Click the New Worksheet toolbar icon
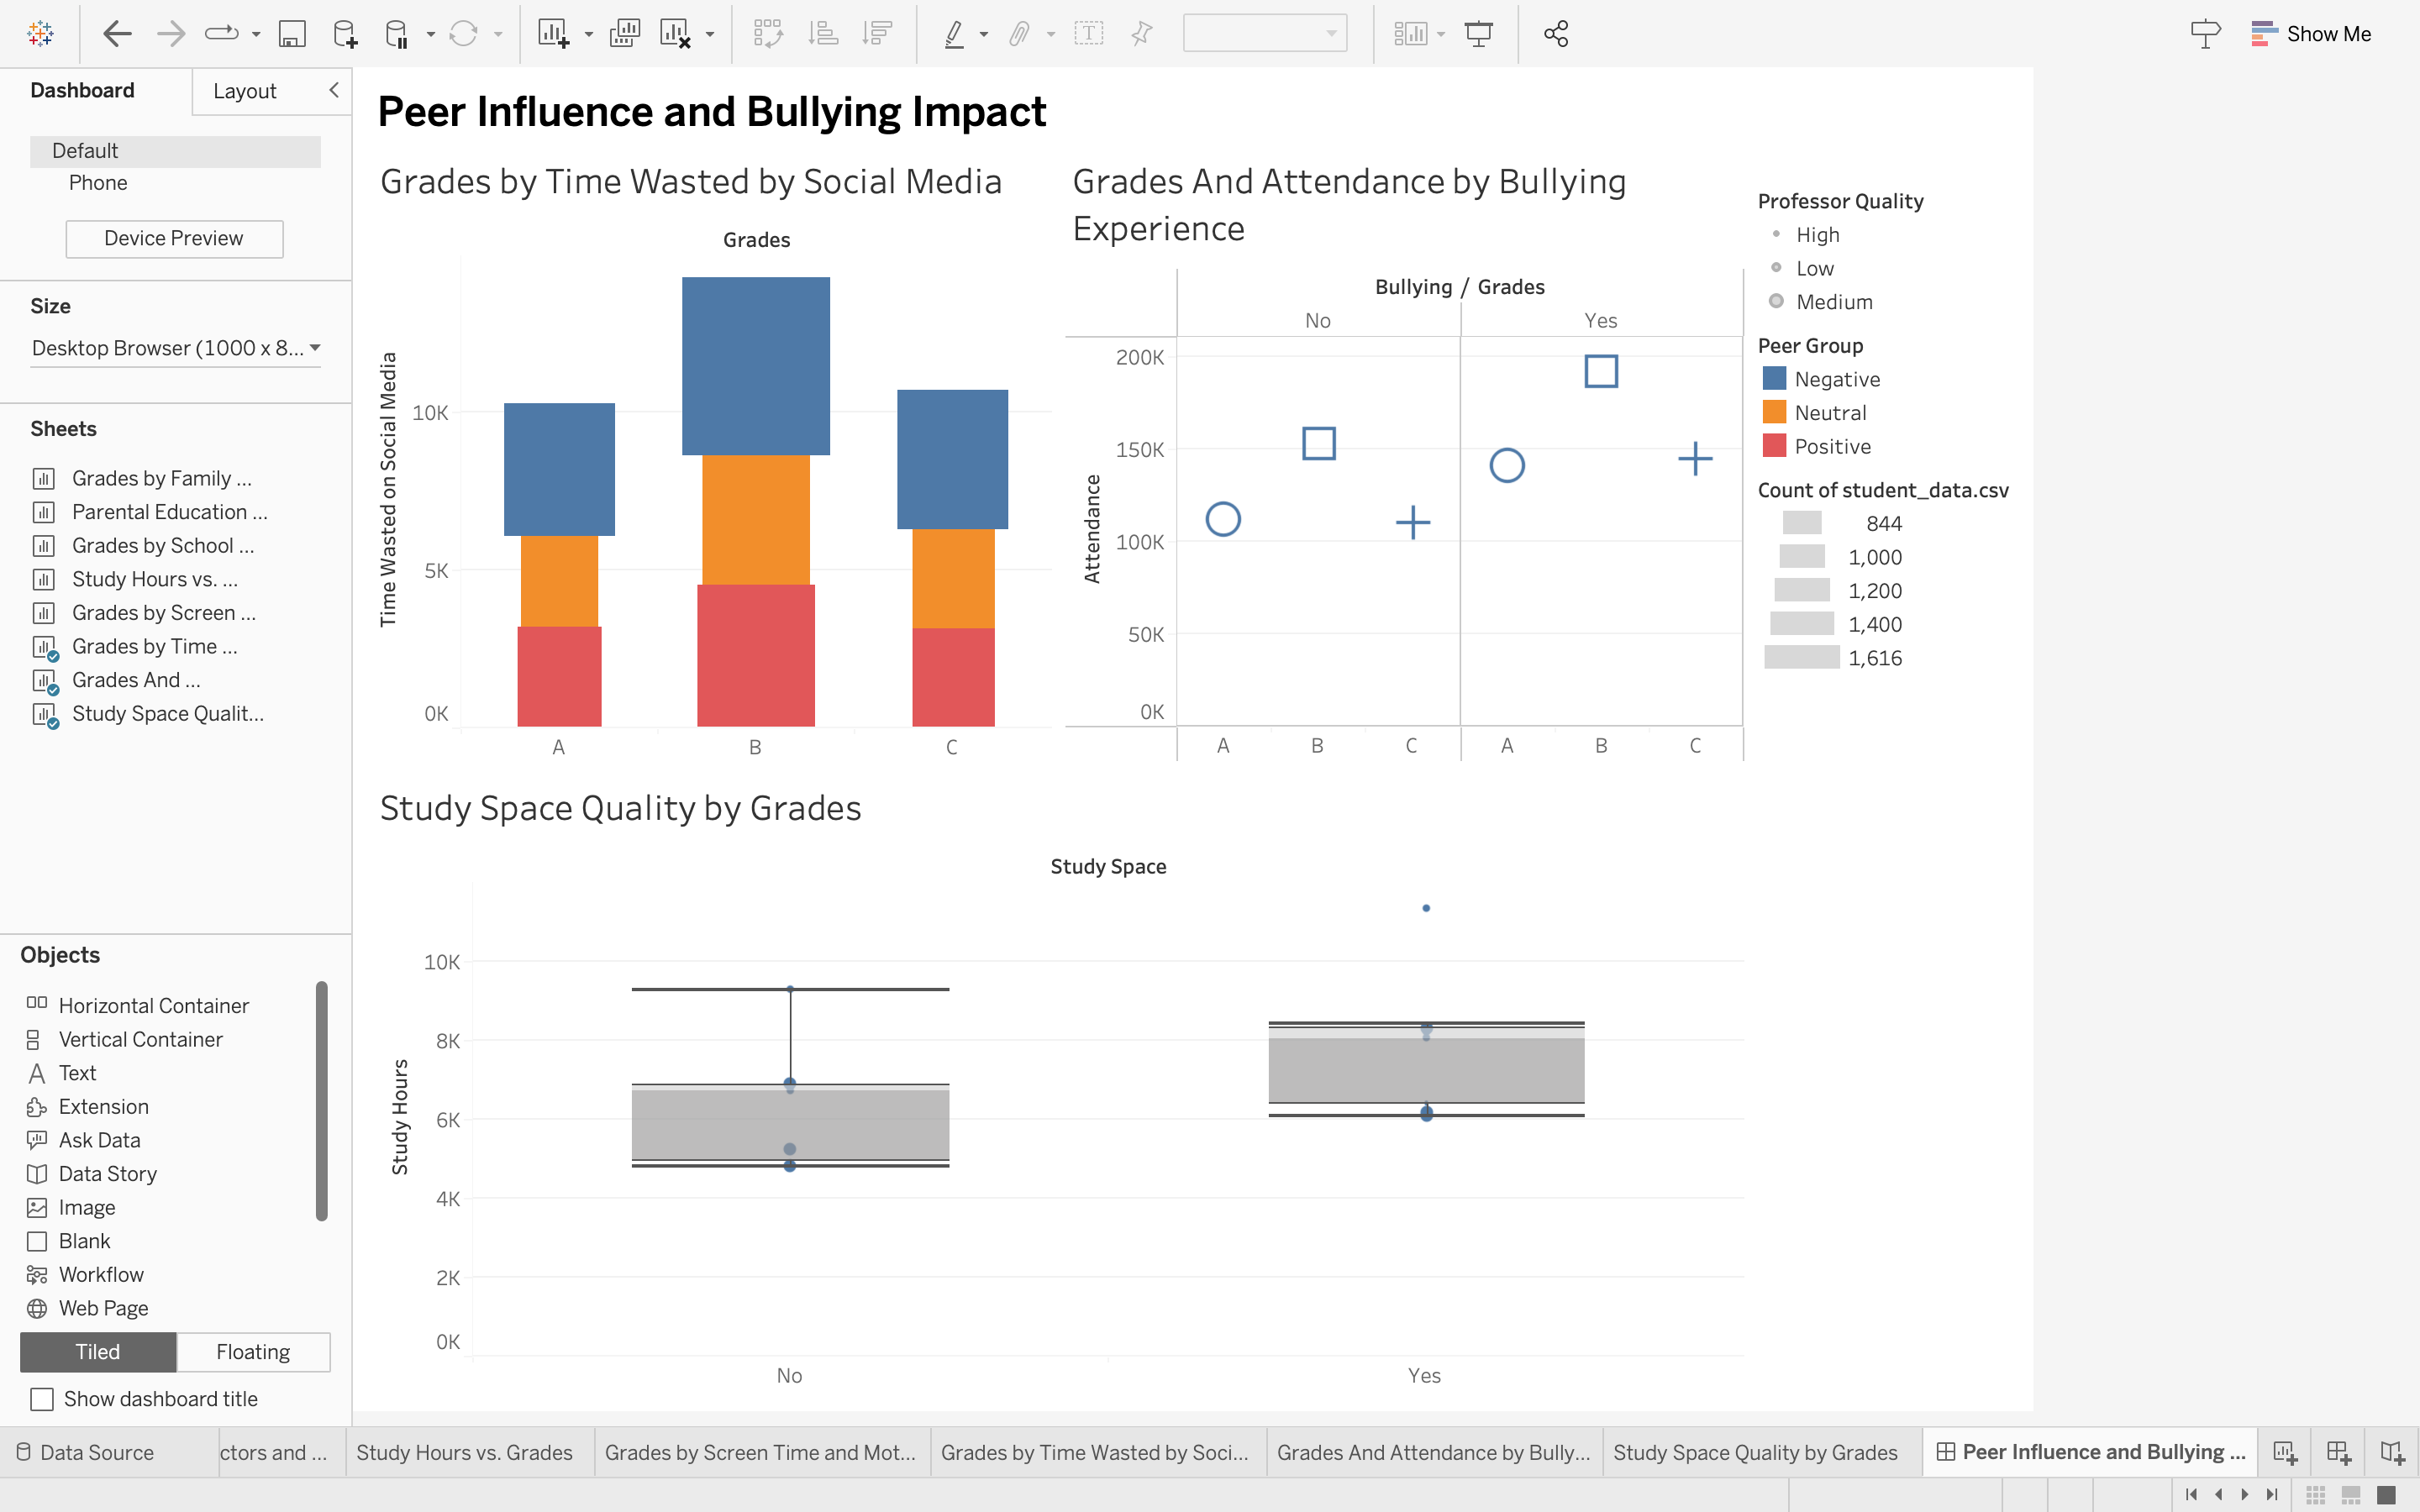 [553, 34]
